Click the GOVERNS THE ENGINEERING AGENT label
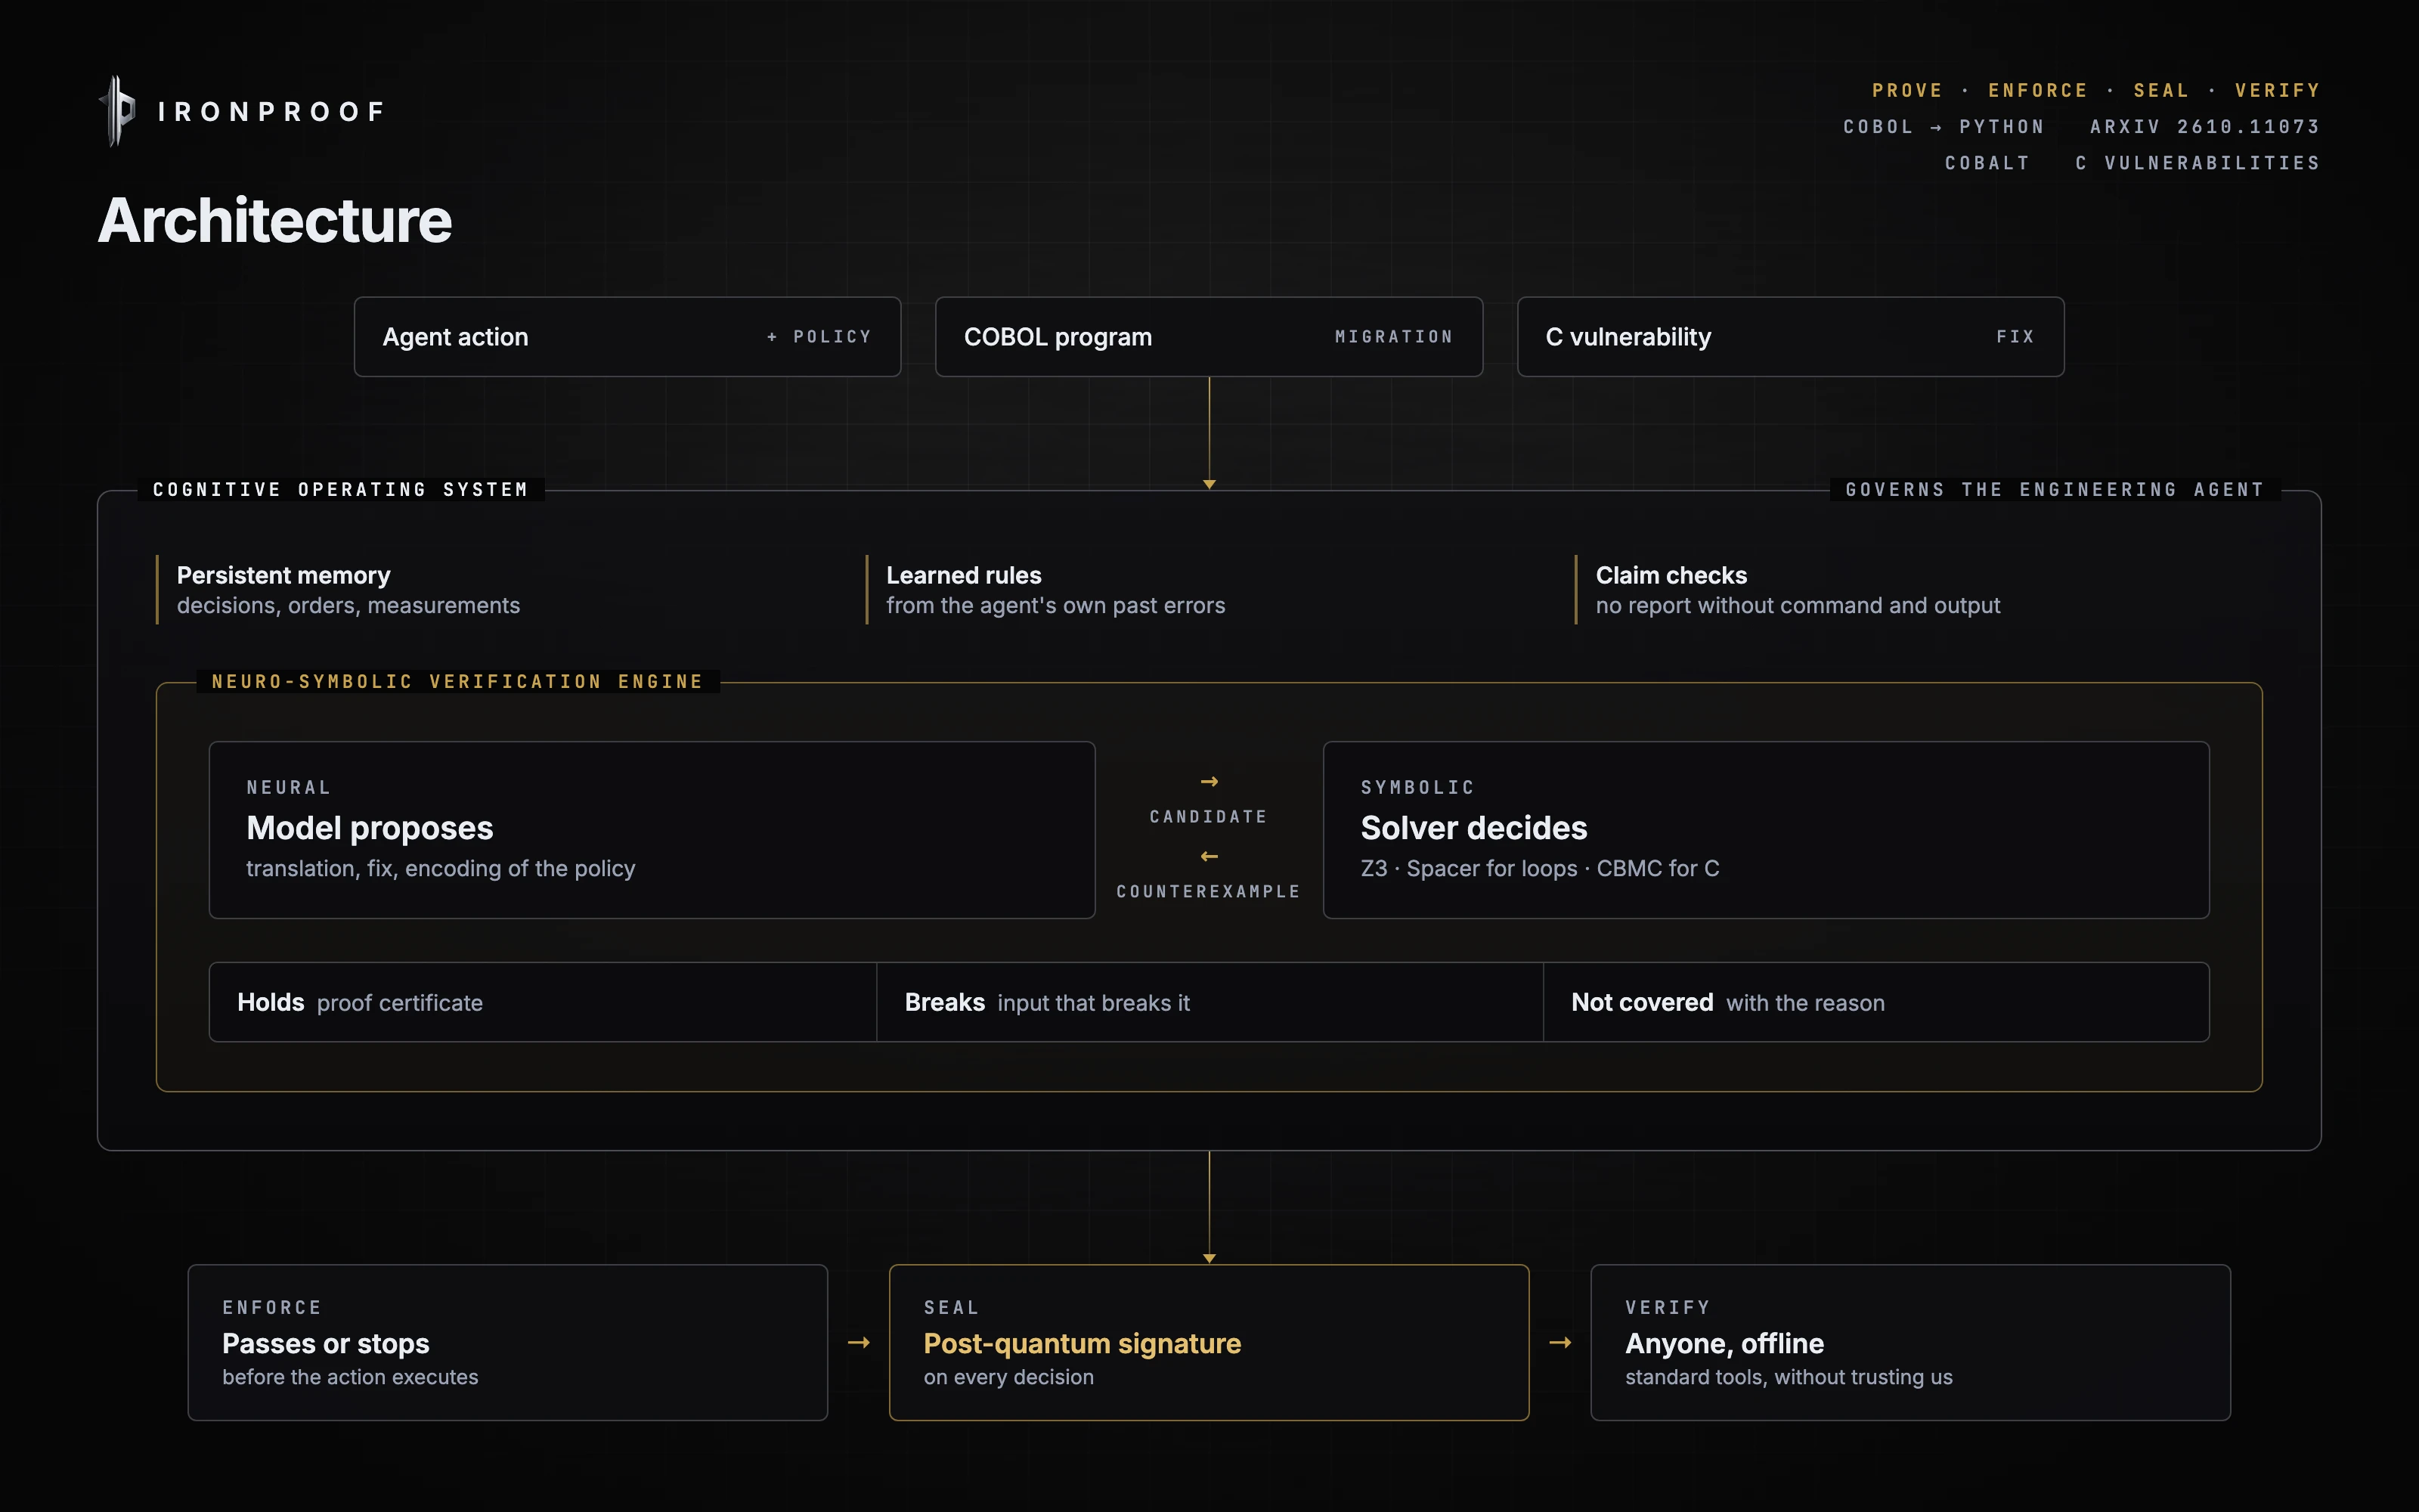The width and height of the screenshot is (2419, 1512). point(2055,490)
